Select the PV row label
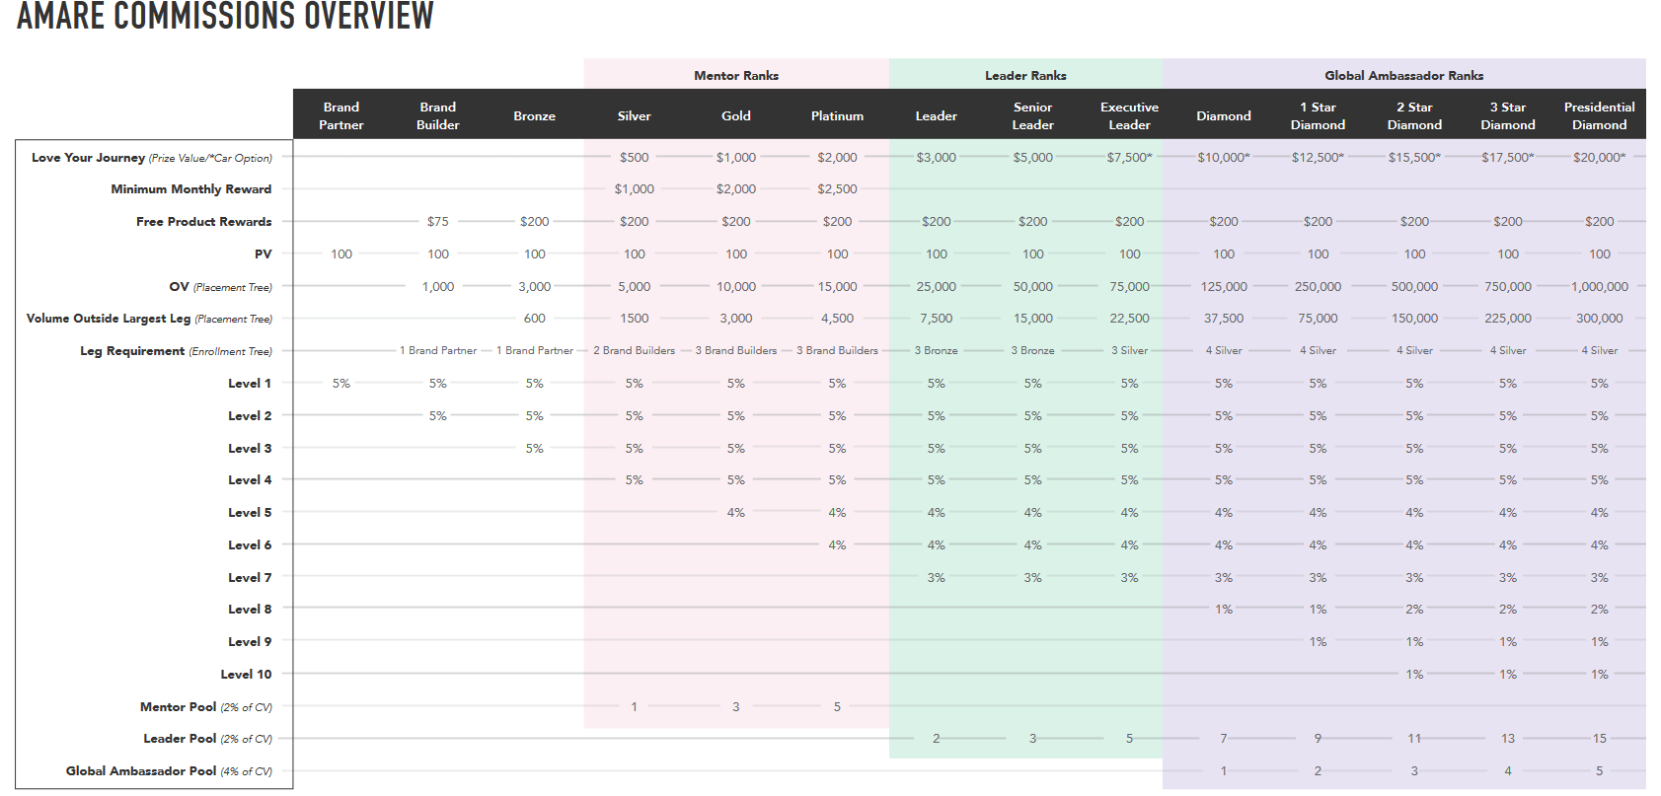The height and width of the screenshot is (796, 1661). coord(264,254)
